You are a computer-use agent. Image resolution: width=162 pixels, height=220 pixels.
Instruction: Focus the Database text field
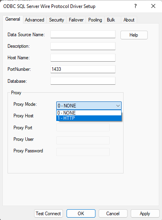pyautogui.click(x=83, y=81)
